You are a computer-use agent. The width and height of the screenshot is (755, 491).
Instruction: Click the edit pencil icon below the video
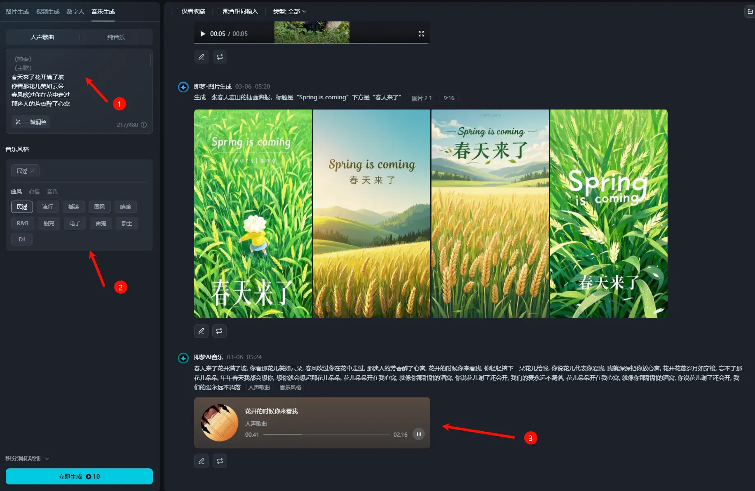coord(201,57)
